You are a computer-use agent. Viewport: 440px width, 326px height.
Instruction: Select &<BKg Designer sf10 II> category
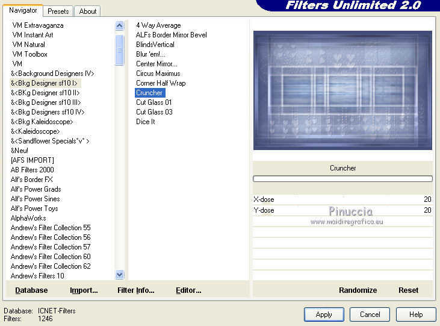pos(45,93)
